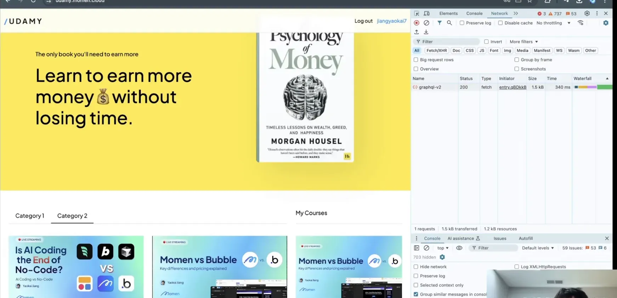
Task: Open network conditions wifi icon
Action: click(x=581, y=23)
